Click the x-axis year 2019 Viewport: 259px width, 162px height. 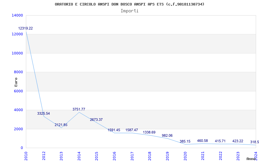167,156
